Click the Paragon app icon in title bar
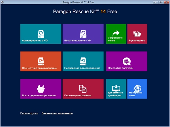Screen dimensions: 170x127 pos(2,2)
